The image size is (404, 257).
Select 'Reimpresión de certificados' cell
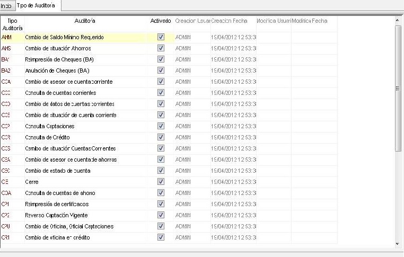[x=86, y=204]
